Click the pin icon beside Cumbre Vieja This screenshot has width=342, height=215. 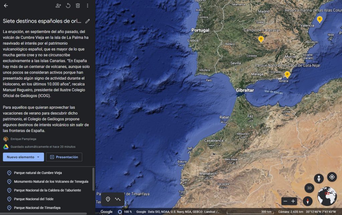pyautogui.click(x=9, y=173)
